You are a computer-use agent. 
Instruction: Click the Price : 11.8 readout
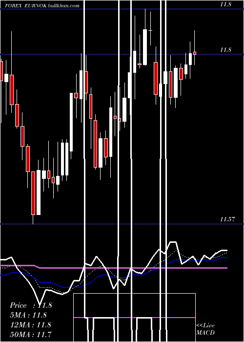point(31,305)
